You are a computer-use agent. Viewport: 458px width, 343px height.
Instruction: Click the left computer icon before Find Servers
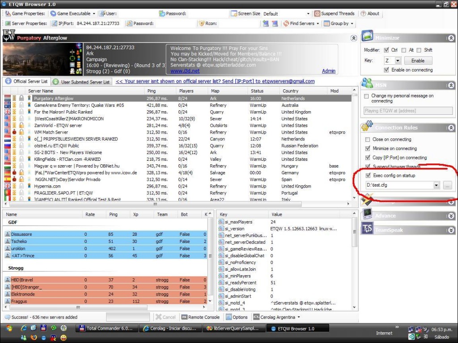pyautogui.click(x=266, y=23)
